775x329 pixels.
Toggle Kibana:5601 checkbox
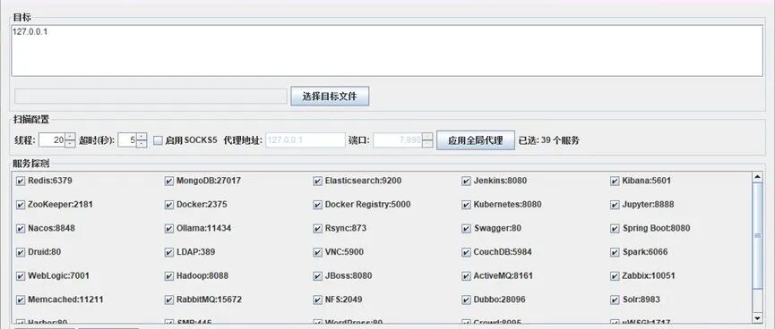(x=615, y=181)
